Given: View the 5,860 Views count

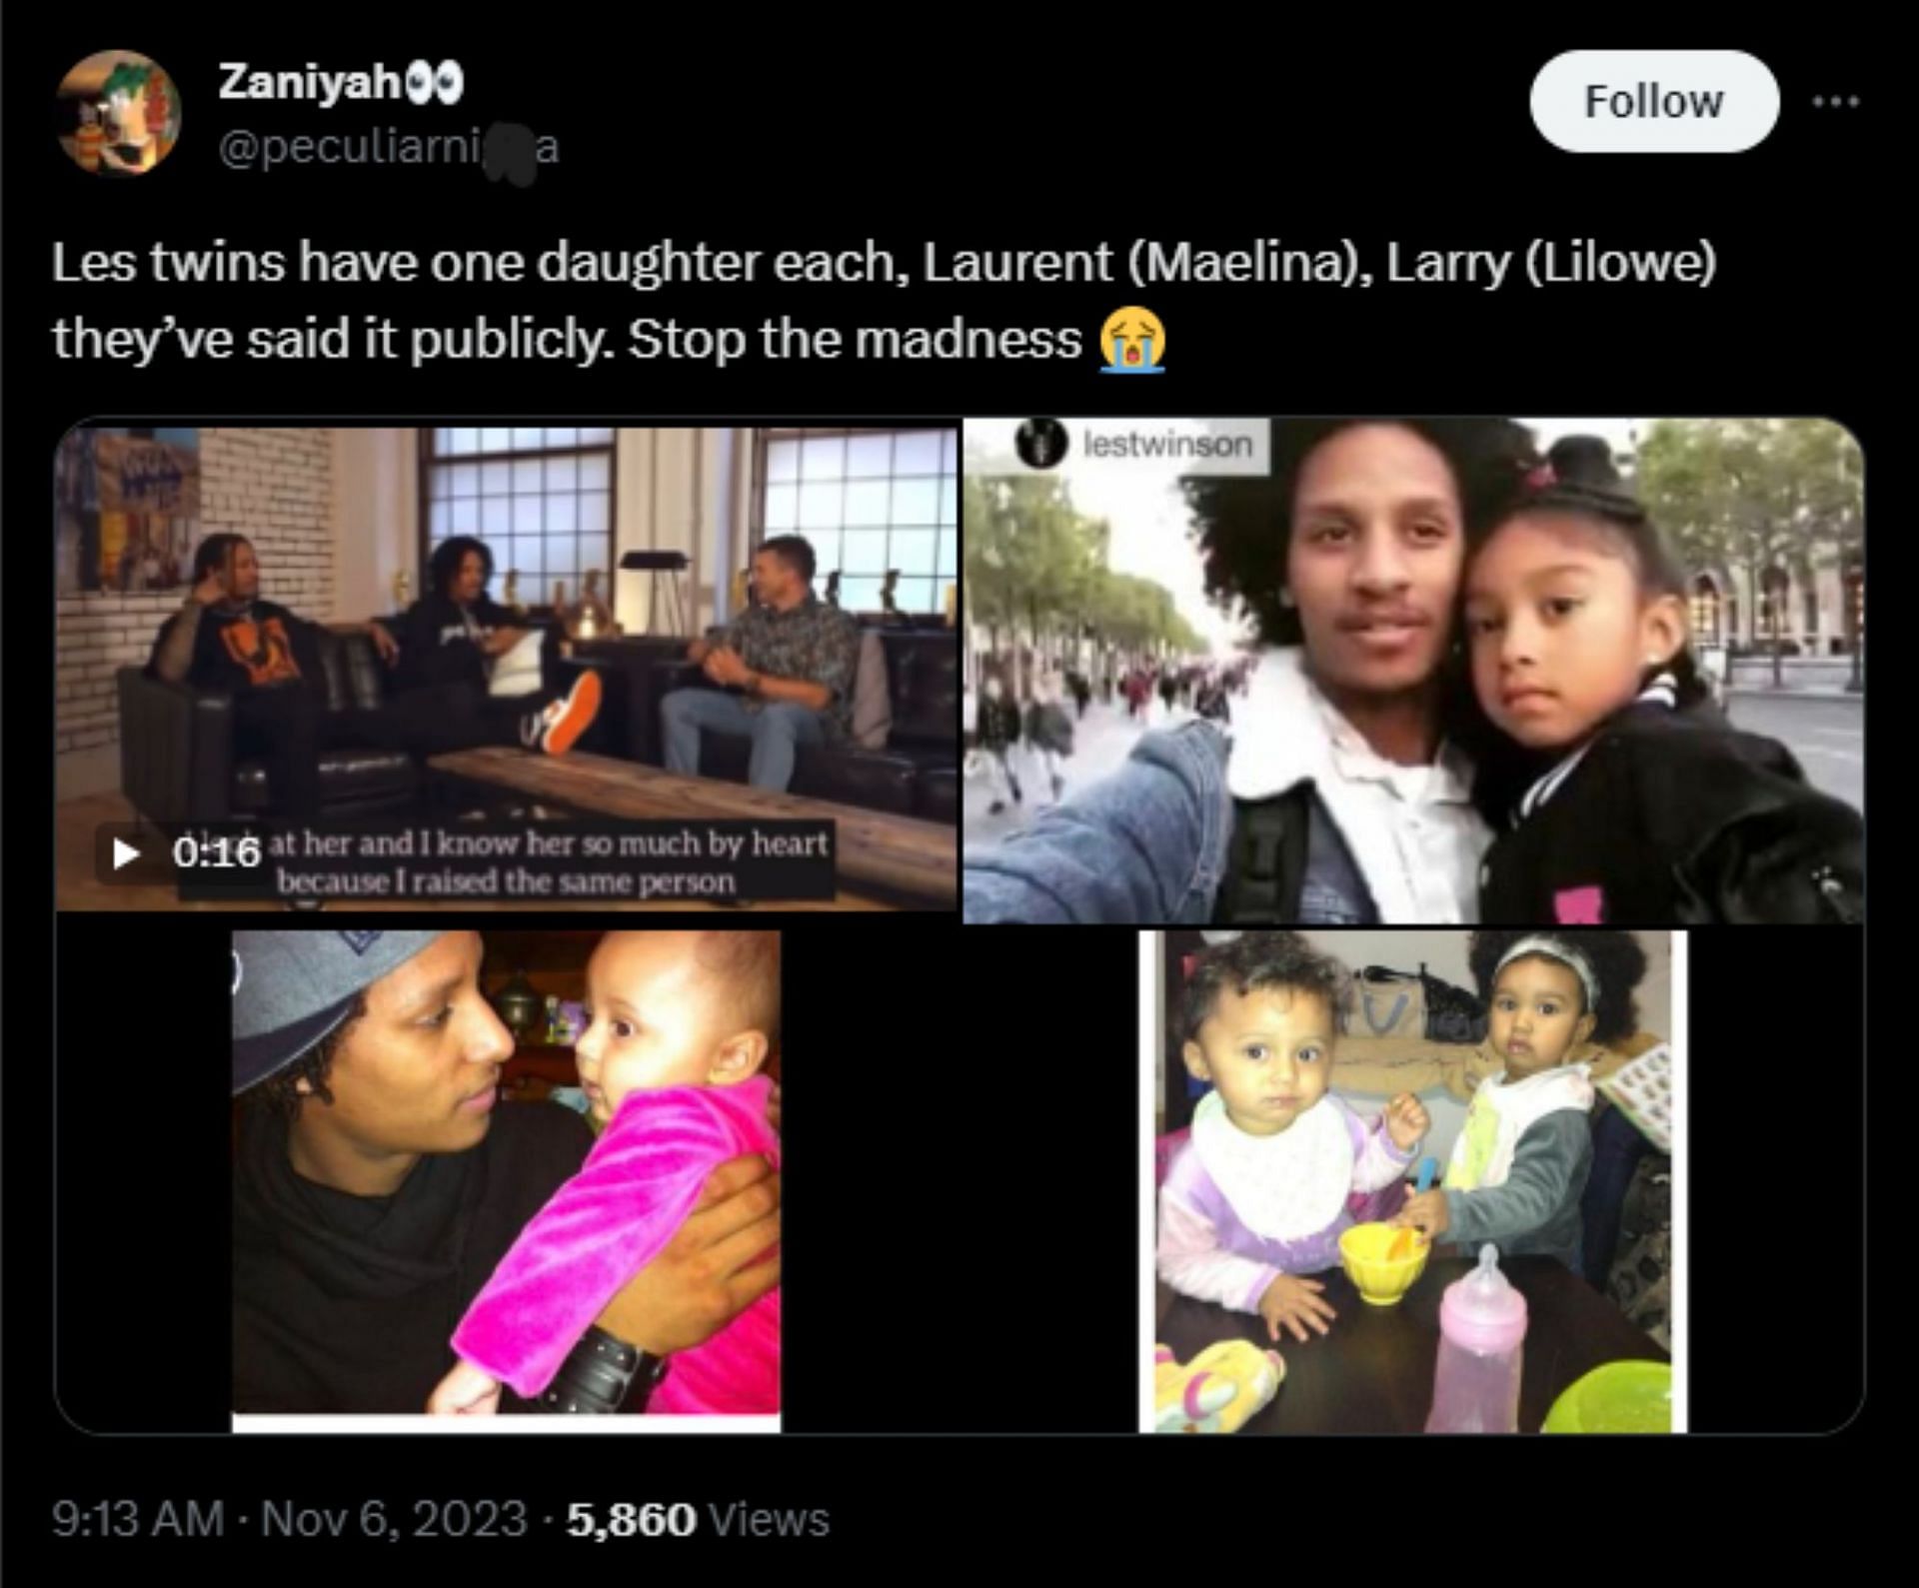Looking at the screenshot, I should [698, 1519].
